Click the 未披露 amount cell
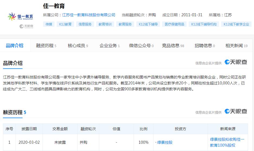The image size is (254, 151). [x=60, y=142]
